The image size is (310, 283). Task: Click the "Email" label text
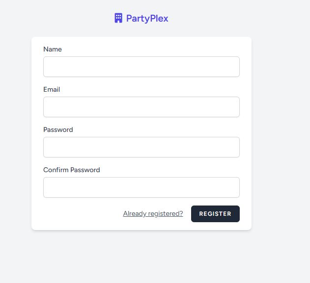52,89
